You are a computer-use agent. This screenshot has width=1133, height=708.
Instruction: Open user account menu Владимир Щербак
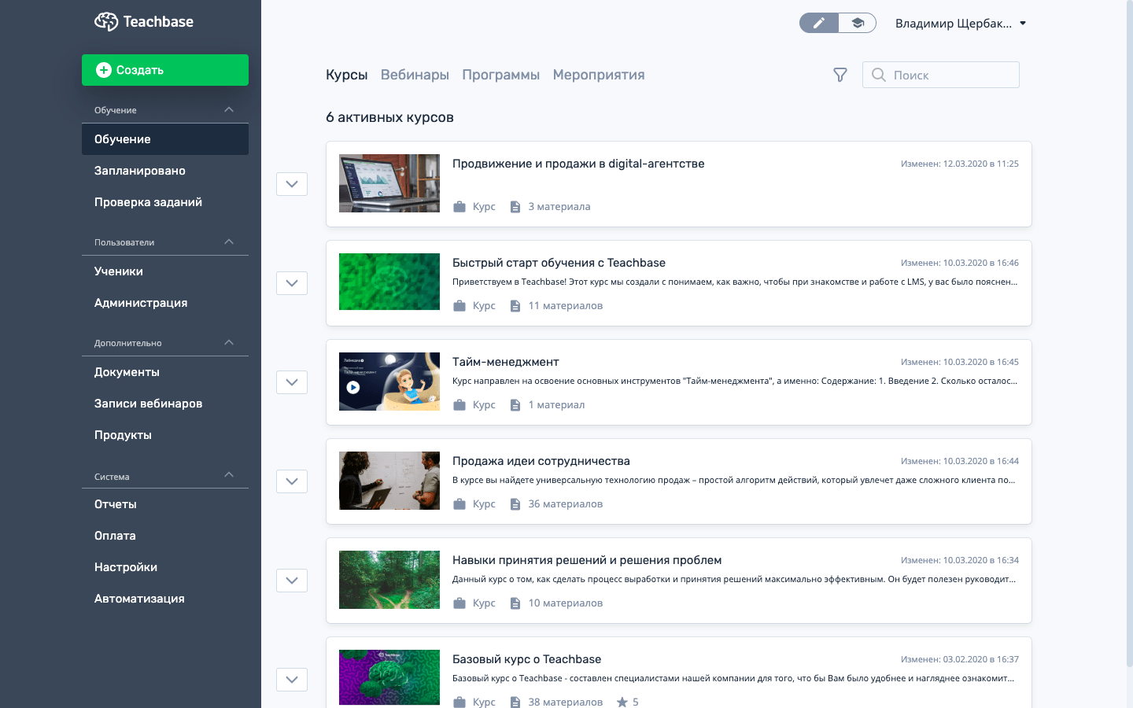point(960,24)
